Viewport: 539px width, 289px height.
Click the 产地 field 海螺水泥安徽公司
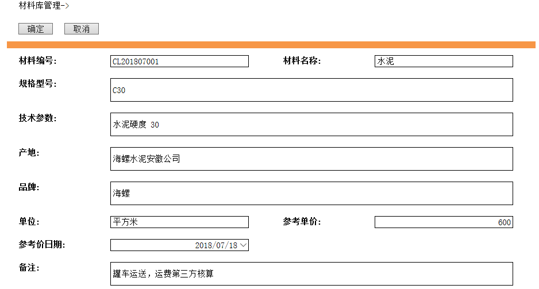(x=311, y=159)
